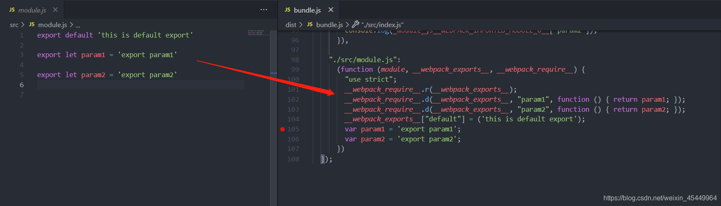Viewport: 721px width, 206px height.
Task: Switch to the module.js editor tab
Action: click(x=32, y=10)
